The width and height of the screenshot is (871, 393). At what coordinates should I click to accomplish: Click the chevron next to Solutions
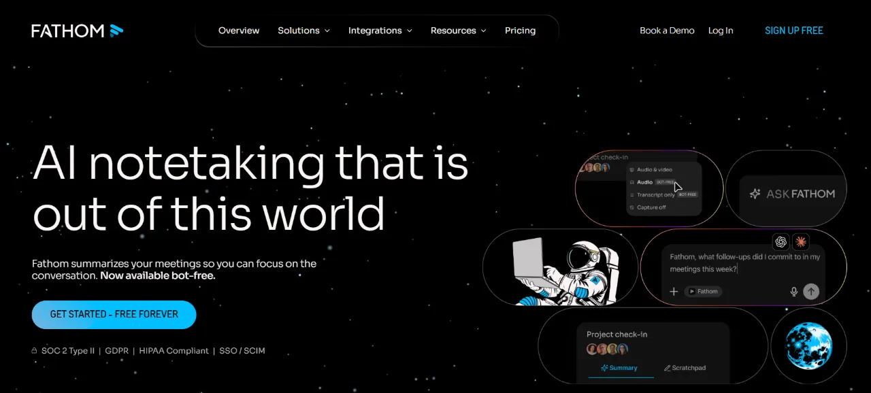[x=327, y=31]
